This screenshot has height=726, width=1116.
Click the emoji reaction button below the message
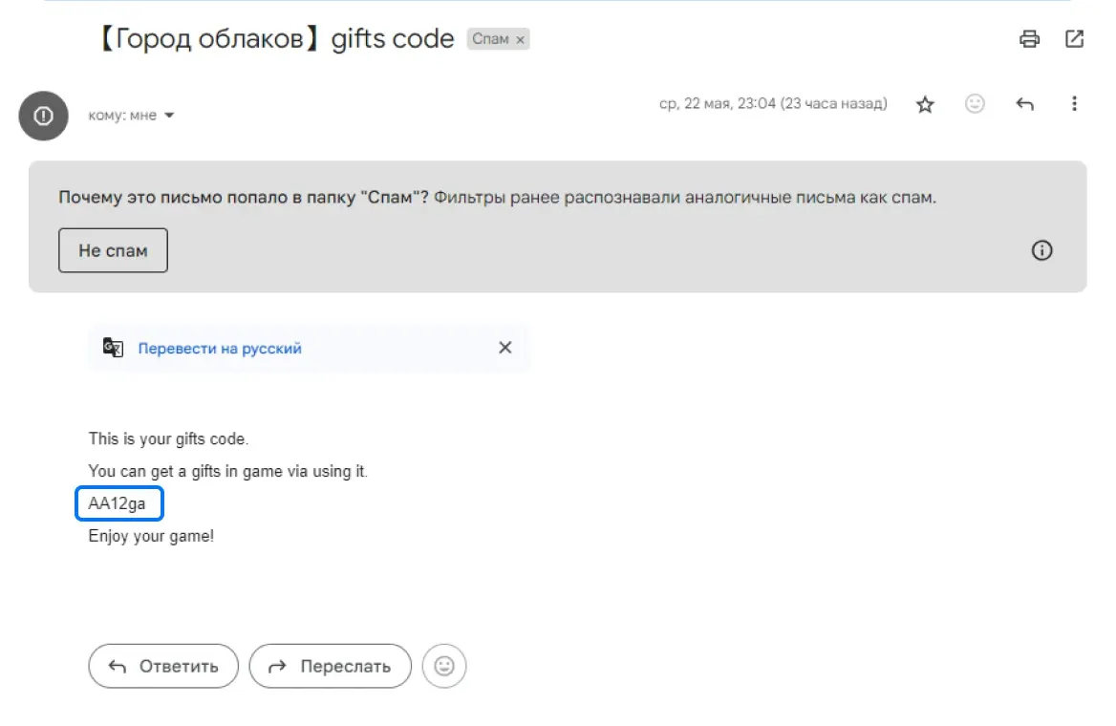444,666
